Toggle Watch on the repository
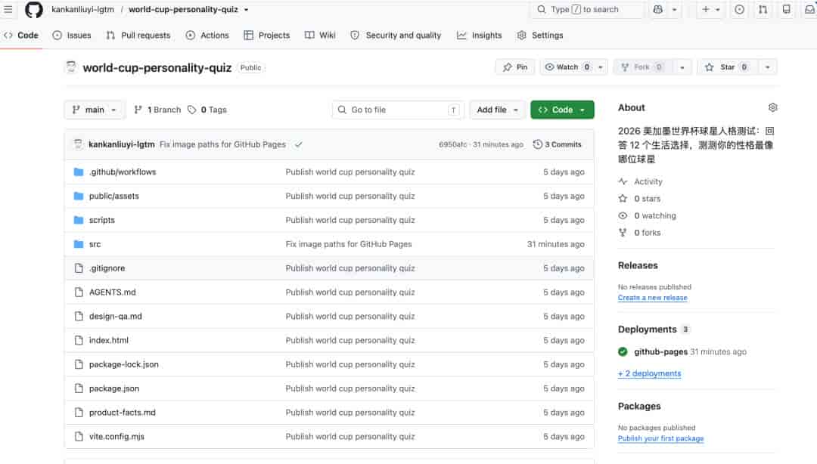The height and width of the screenshot is (464, 817). pyautogui.click(x=567, y=67)
